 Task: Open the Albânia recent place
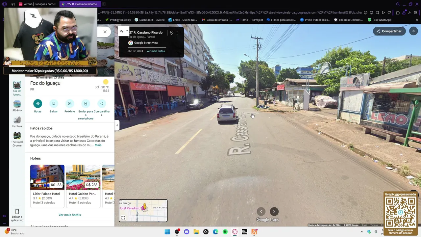coord(17,106)
